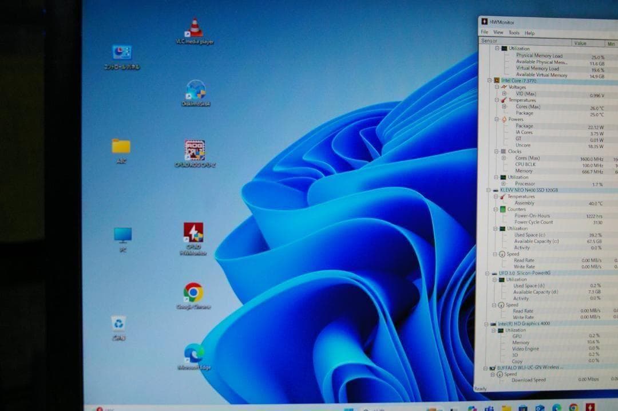618x411 pixels.
Task: Collapse the Intel Core i7 3770 node
Action: 489,81
